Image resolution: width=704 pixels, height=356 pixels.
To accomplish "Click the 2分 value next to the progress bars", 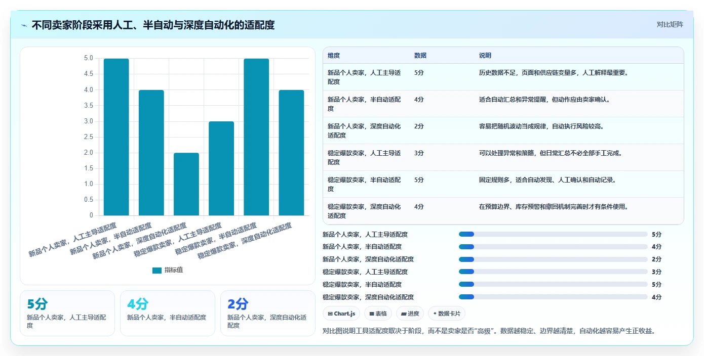I will [657, 259].
